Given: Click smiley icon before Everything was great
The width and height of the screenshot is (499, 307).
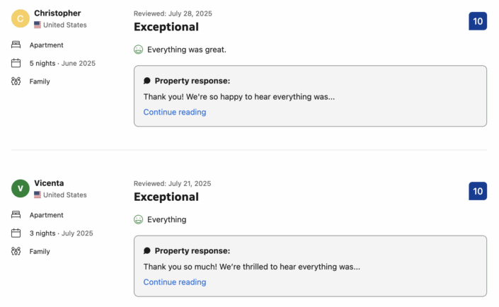Looking at the screenshot, I should pos(139,50).
